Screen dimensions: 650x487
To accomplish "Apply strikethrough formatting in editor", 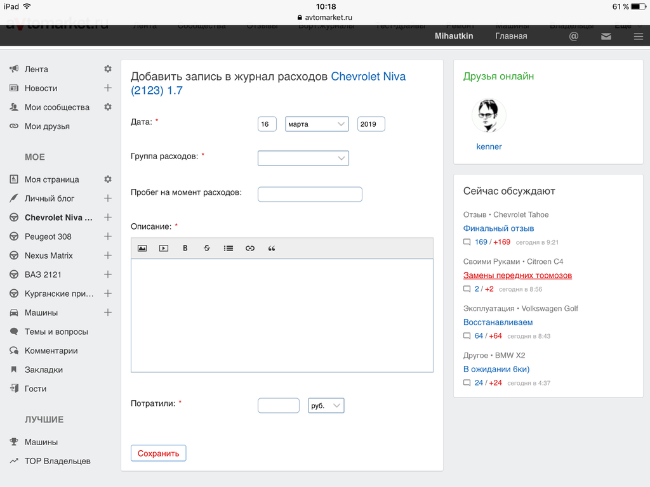I will pos(207,248).
